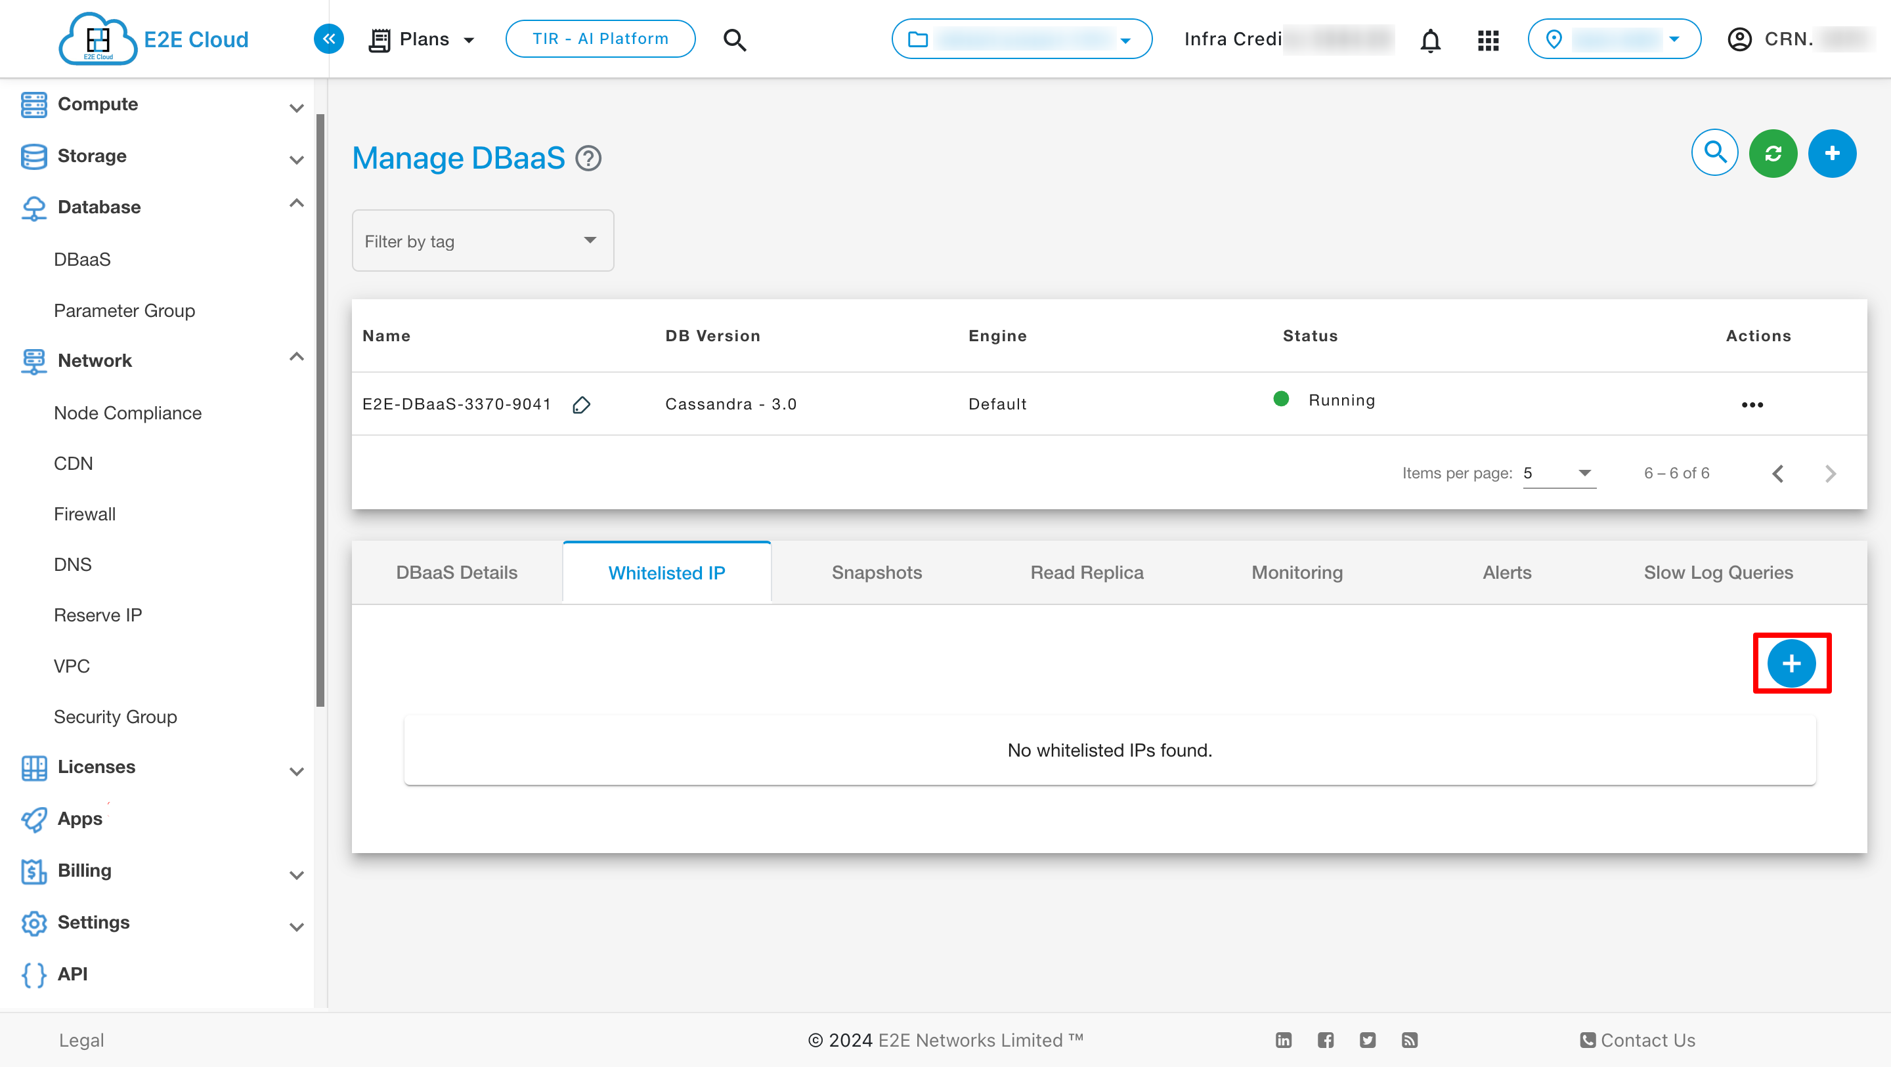Image resolution: width=1891 pixels, height=1067 pixels.
Task: Open Twitter link in footer
Action: tap(1368, 1040)
